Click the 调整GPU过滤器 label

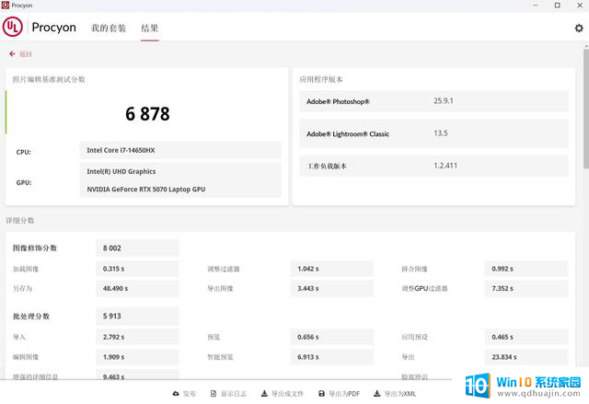424,288
